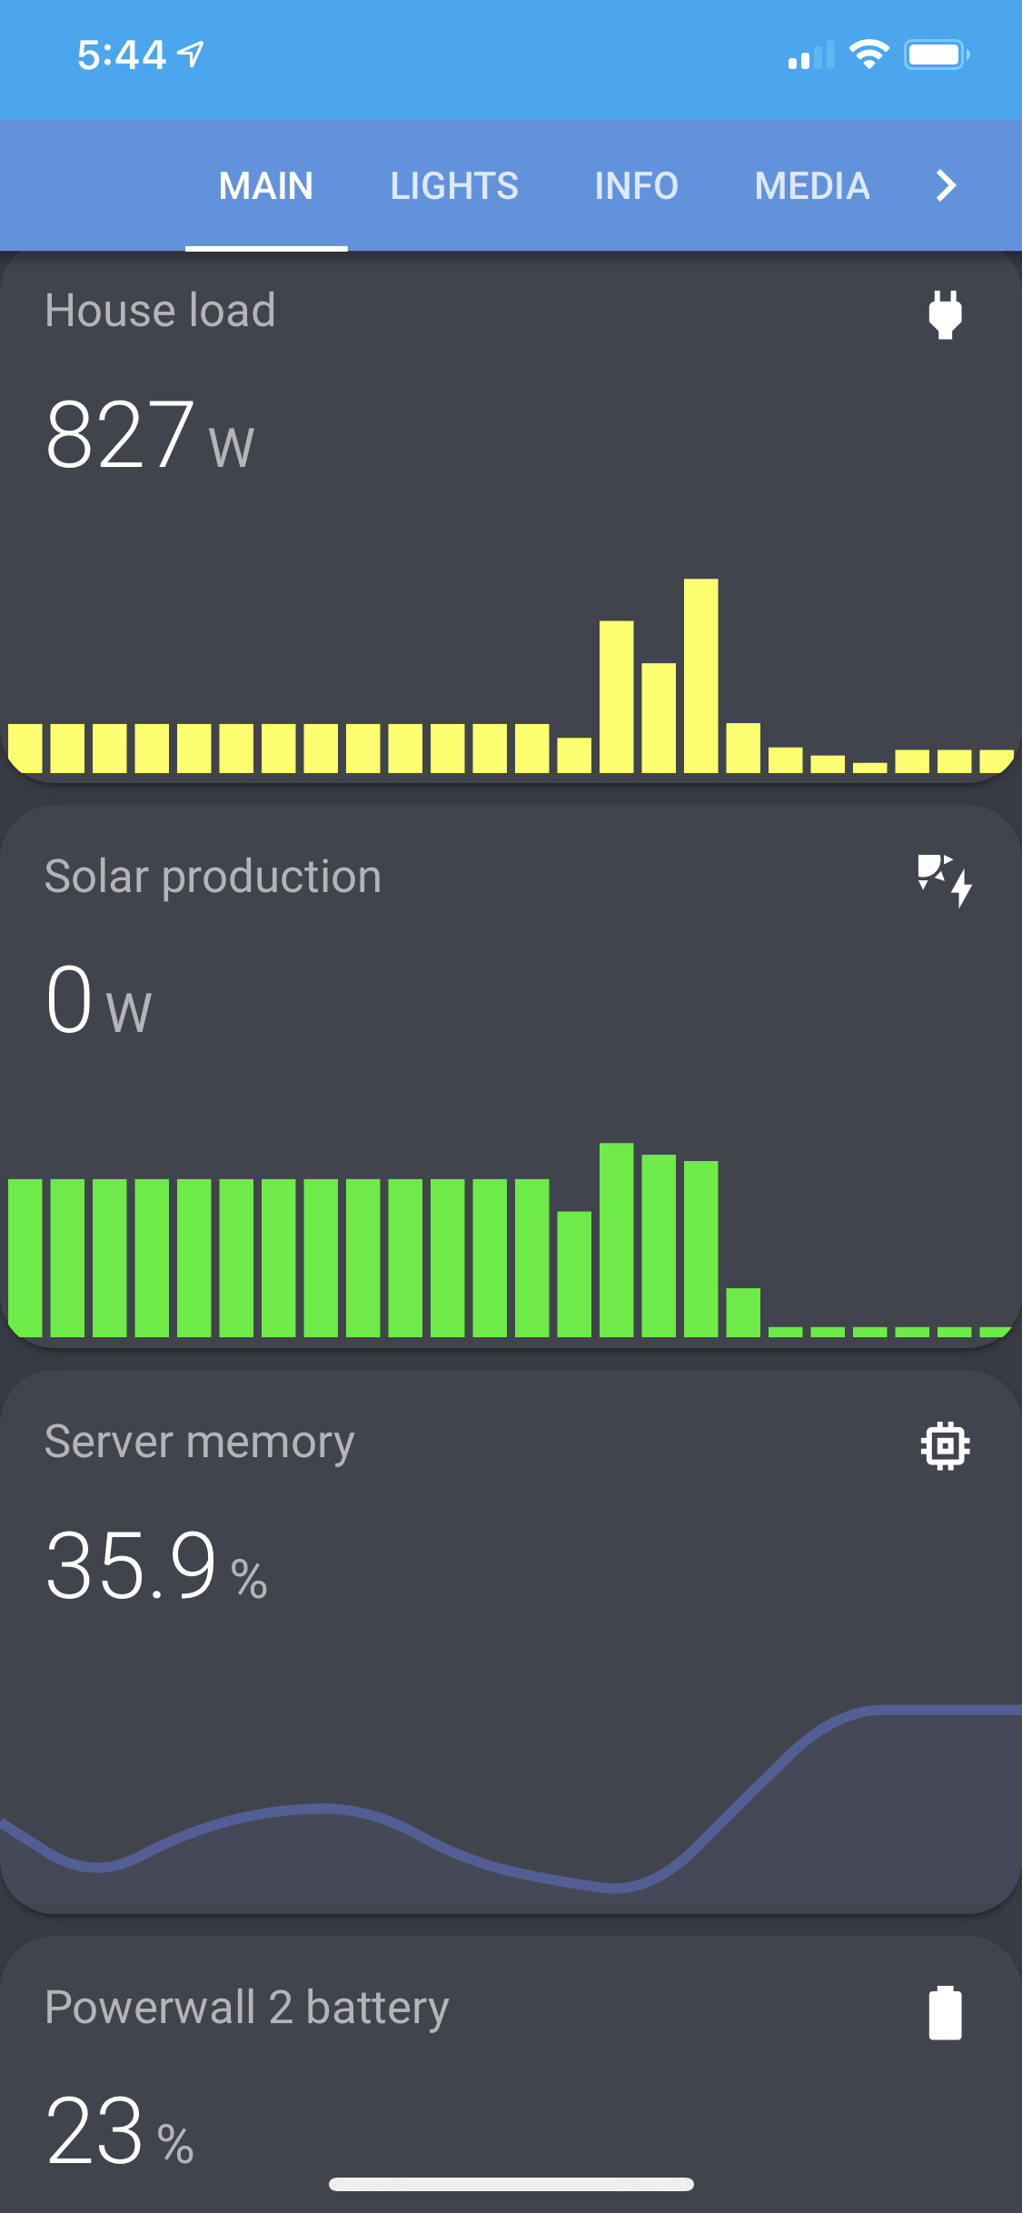The height and width of the screenshot is (2213, 1022).
Task: Tap the tallest green solar production bar
Action: point(616,1239)
